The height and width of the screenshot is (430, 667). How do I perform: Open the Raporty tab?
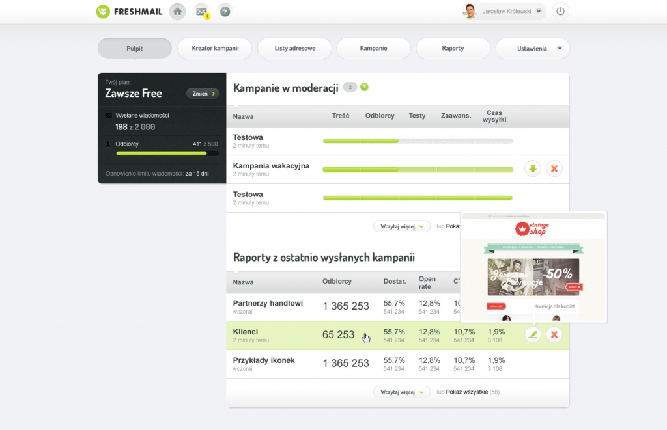(453, 49)
